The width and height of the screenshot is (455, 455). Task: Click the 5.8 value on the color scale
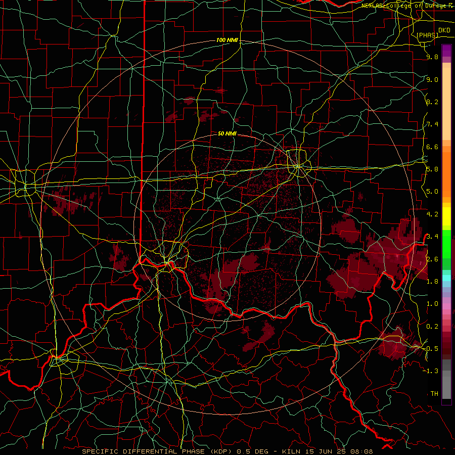point(432,169)
